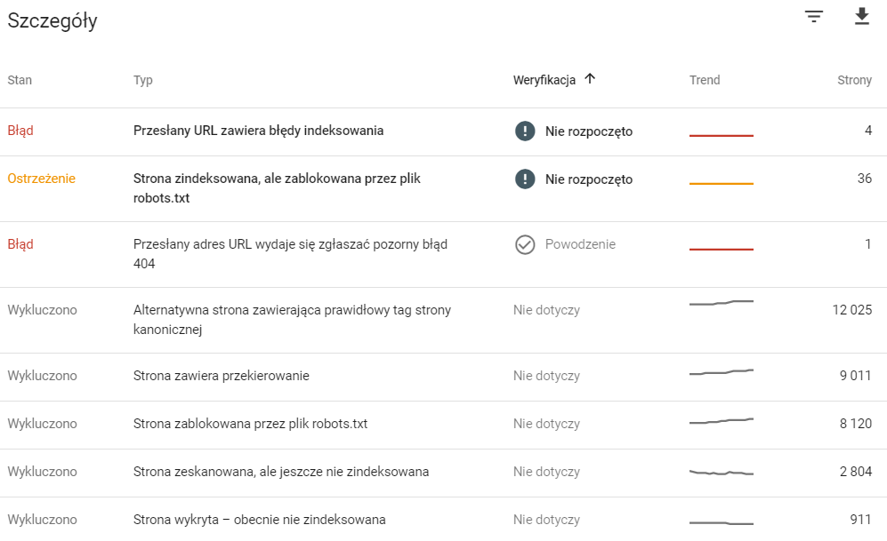Click Nie dotyczy in the kanonicznej row
This screenshot has height=541, width=887.
click(546, 311)
